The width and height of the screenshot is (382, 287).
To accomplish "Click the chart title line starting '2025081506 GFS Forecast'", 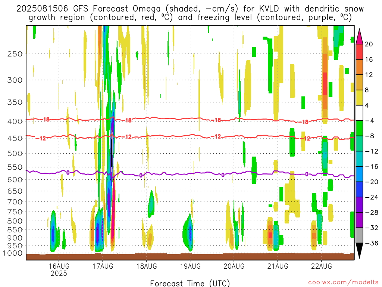I will point(190,9).
